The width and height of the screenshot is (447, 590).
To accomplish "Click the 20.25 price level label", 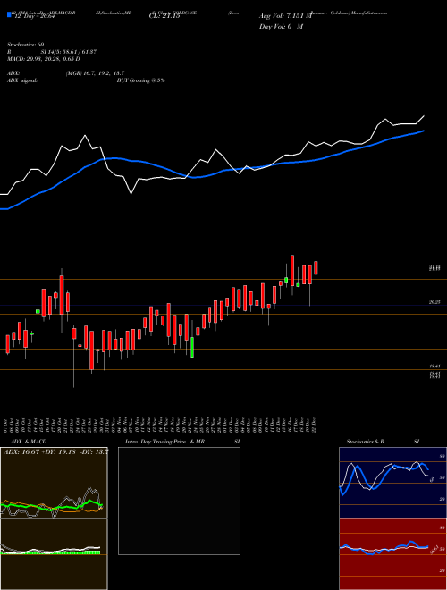I will pos(434,302).
